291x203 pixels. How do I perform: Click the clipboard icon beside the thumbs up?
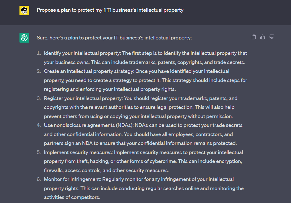click(x=254, y=37)
